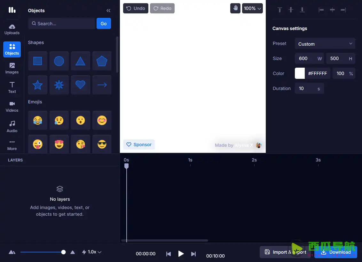Select the hand pan tool above the canvas
Viewport: 362px width, 262px height.
(235, 8)
